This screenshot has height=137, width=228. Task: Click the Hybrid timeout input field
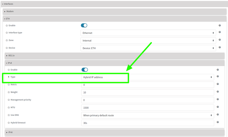pyautogui.click(x=148, y=123)
